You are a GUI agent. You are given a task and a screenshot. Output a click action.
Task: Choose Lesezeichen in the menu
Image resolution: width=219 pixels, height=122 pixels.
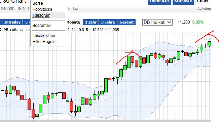[x=44, y=35]
